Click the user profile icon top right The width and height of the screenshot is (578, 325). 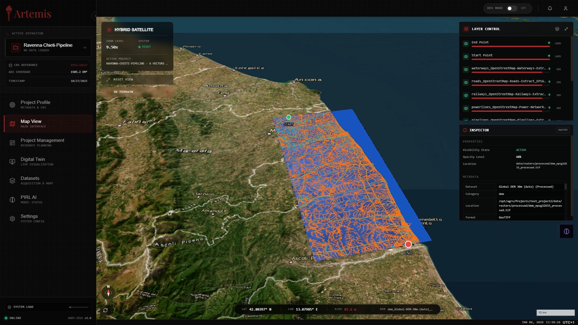(566, 8)
